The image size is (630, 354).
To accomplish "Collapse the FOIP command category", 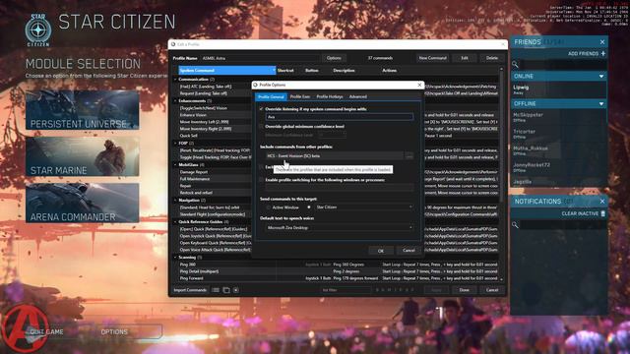I will pos(175,143).
